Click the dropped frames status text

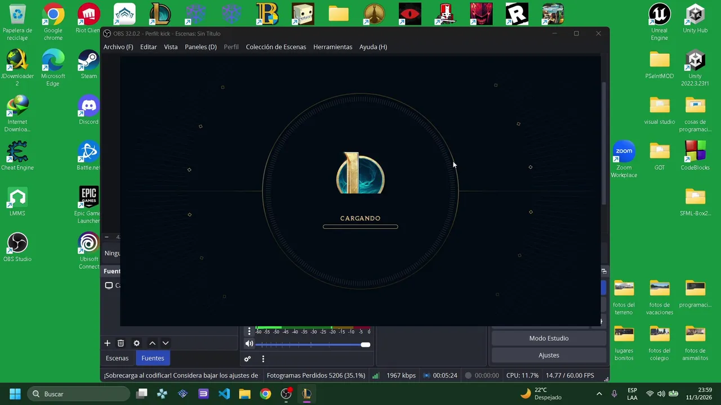point(316,376)
